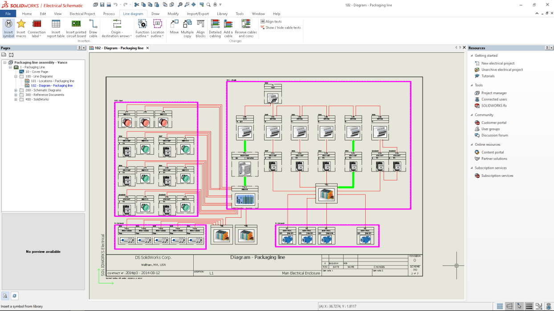554x311 pixels.
Task: Toggle the grid display in status bar
Action: pyautogui.click(x=500, y=306)
